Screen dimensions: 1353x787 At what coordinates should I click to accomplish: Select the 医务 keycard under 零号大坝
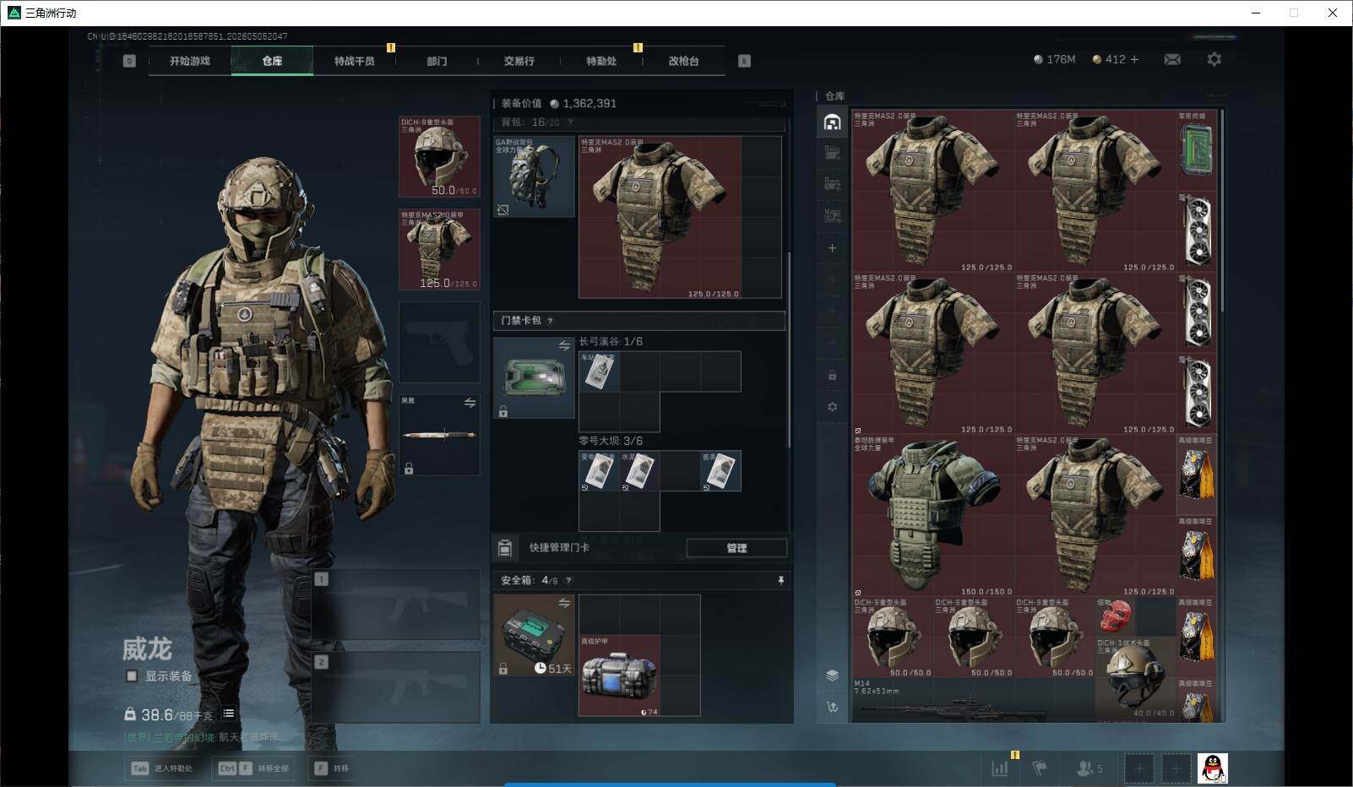pyautogui.click(x=720, y=470)
